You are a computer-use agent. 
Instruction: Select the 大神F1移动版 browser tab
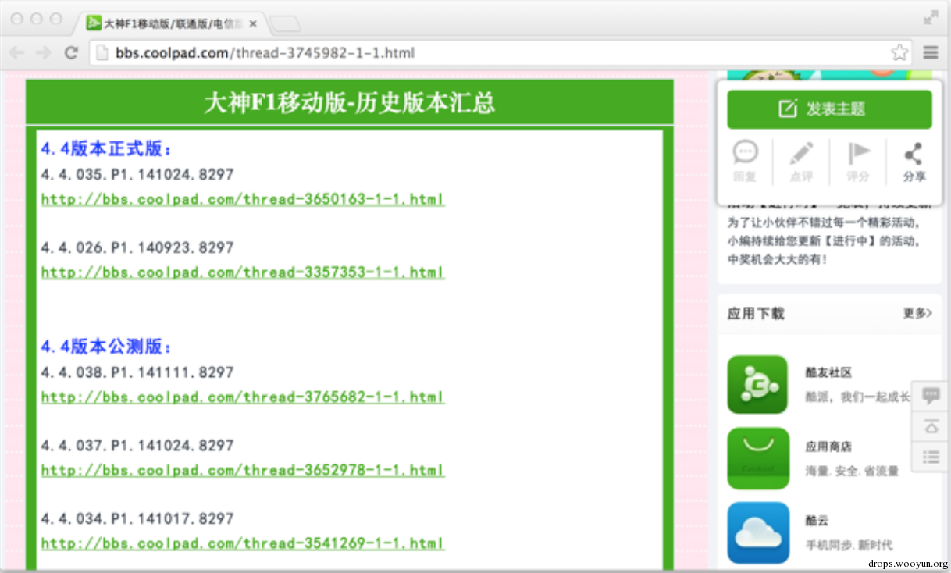pyautogui.click(x=172, y=23)
